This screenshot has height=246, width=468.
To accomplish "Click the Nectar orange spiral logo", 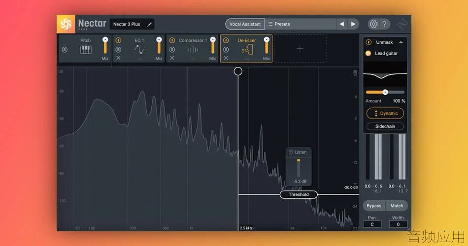I will (x=66, y=24).
